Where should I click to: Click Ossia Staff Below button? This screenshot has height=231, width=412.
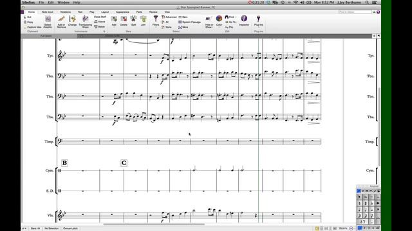100,27
